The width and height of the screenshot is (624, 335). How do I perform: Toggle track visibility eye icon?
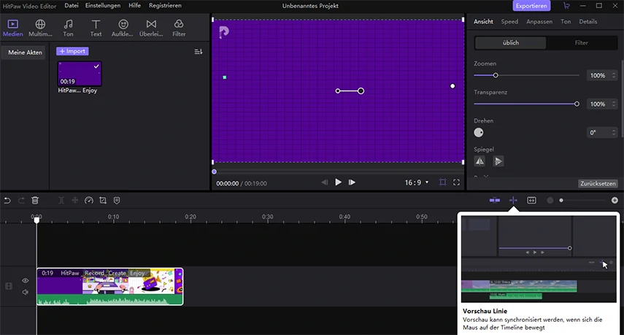tap(25, 280)
